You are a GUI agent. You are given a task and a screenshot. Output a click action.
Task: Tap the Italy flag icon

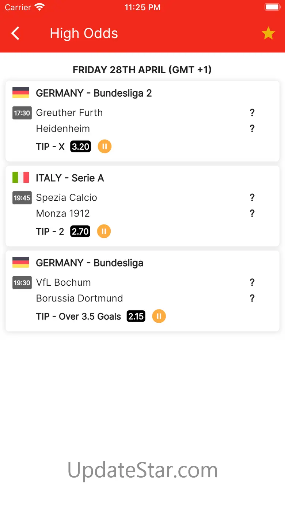click(21, 178)
